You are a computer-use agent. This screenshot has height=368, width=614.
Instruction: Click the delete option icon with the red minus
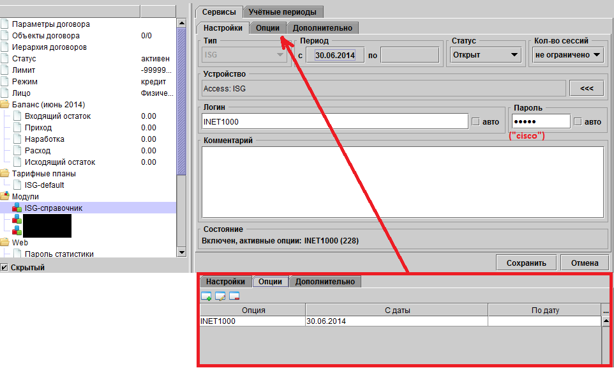234,296
